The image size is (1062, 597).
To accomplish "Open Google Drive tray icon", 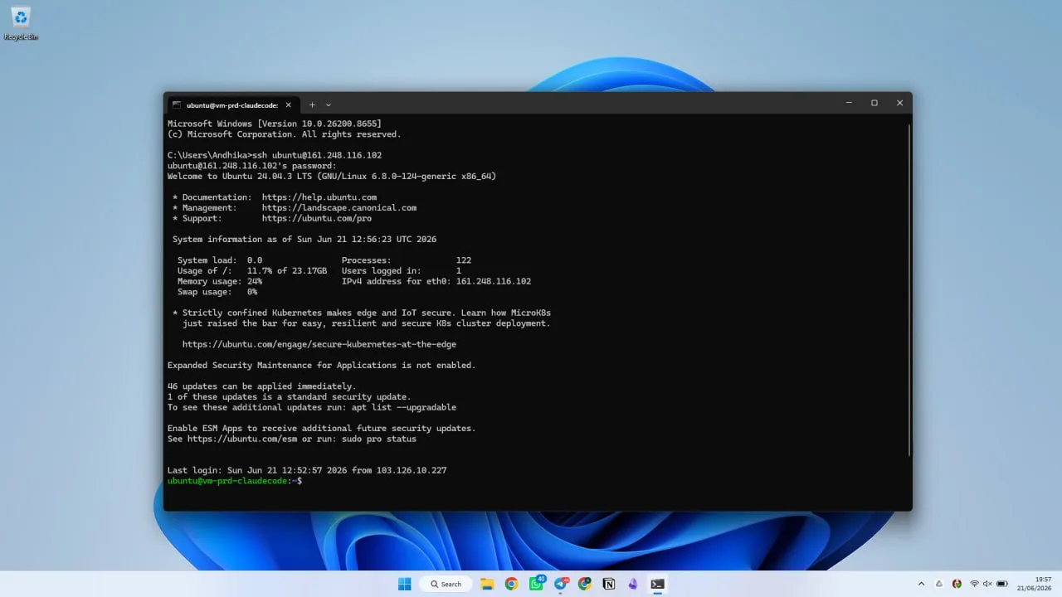I will pos(939,584).
